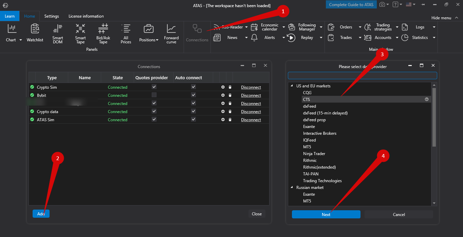Open the All Prices panel
Viewport: 463px width, 237px height.
(126, 34)
